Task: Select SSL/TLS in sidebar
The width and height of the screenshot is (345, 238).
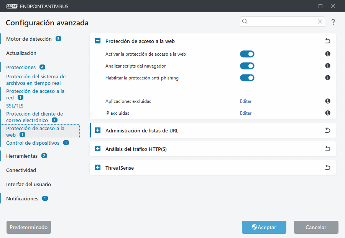Action: coord(15,106)
